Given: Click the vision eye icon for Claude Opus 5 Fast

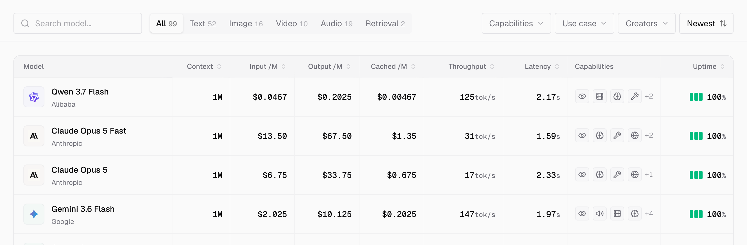Looking at the screenshot, I should tap(582, 136).
